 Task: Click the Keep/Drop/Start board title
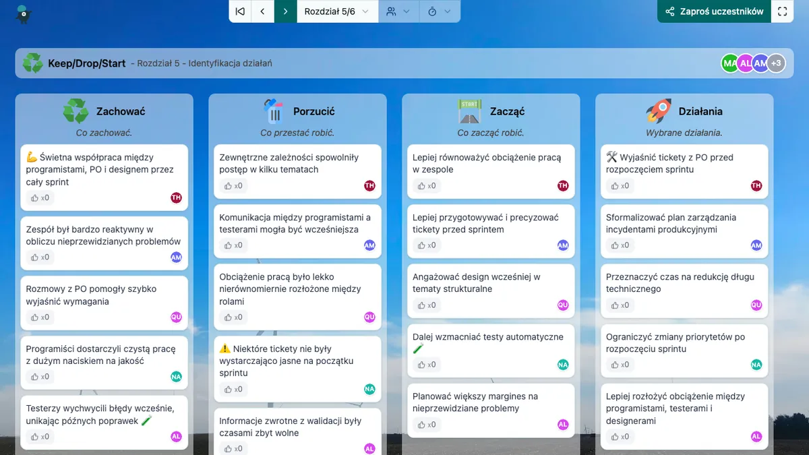coord(86,63)
